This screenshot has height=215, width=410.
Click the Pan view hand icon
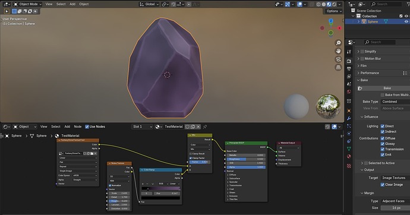point(338,51)
